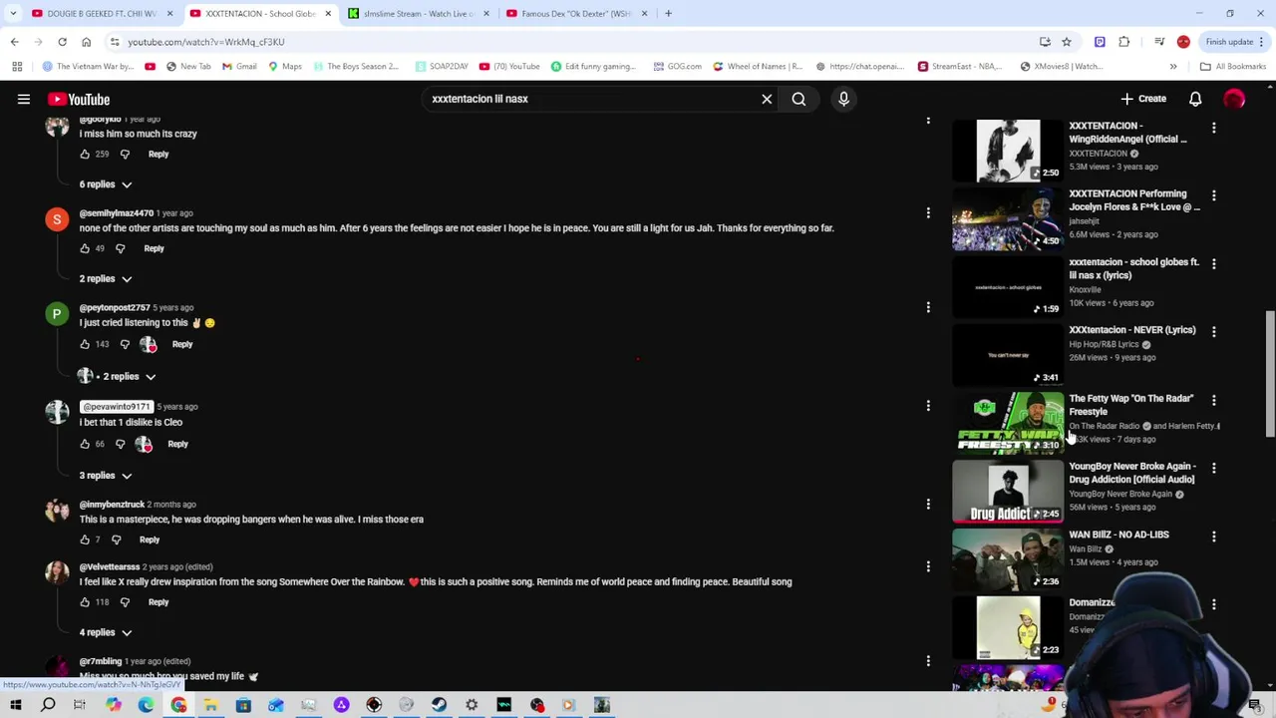
Task: Dislike the 'I miss him so much' comment
Action: (x=125, y=155)
